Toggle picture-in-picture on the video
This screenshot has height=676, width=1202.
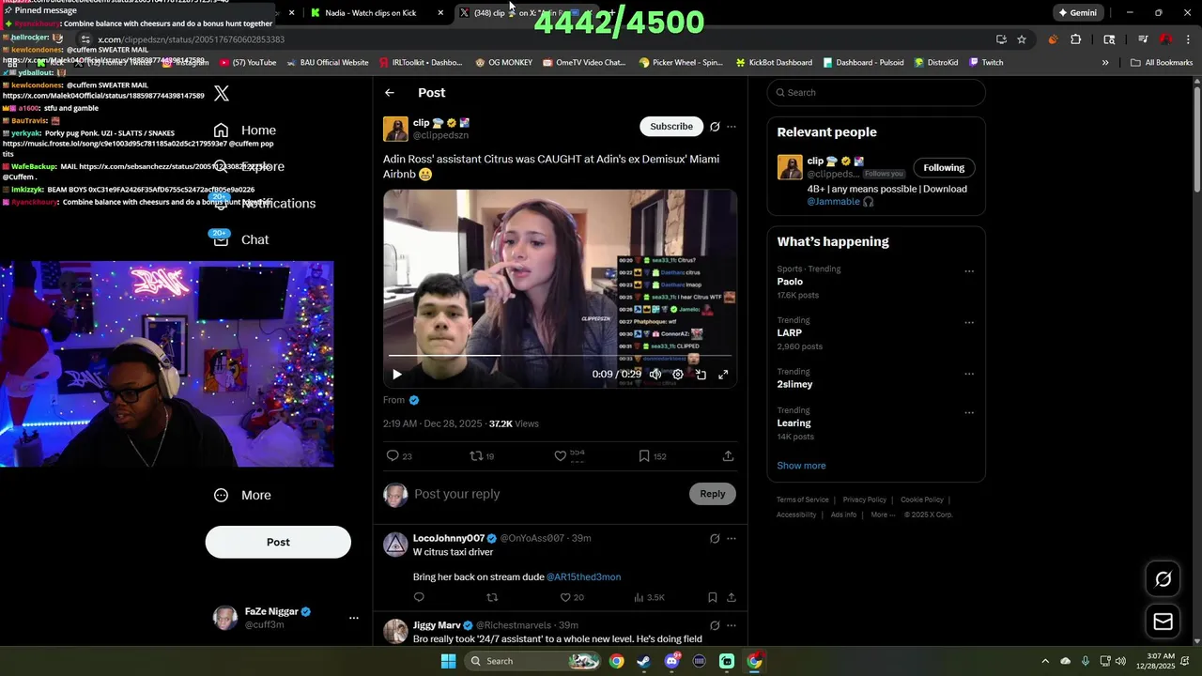tap(701, 374)
